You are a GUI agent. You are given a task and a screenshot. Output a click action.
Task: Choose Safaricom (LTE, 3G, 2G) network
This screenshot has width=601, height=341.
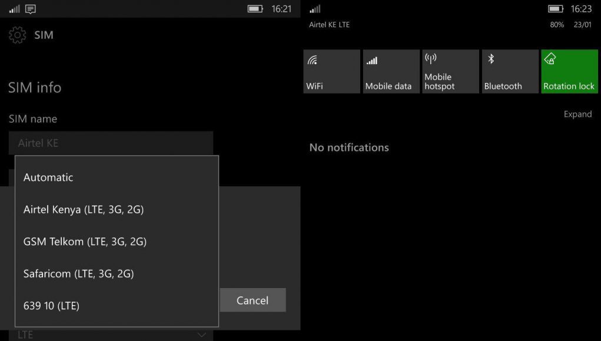pos(117,273)
